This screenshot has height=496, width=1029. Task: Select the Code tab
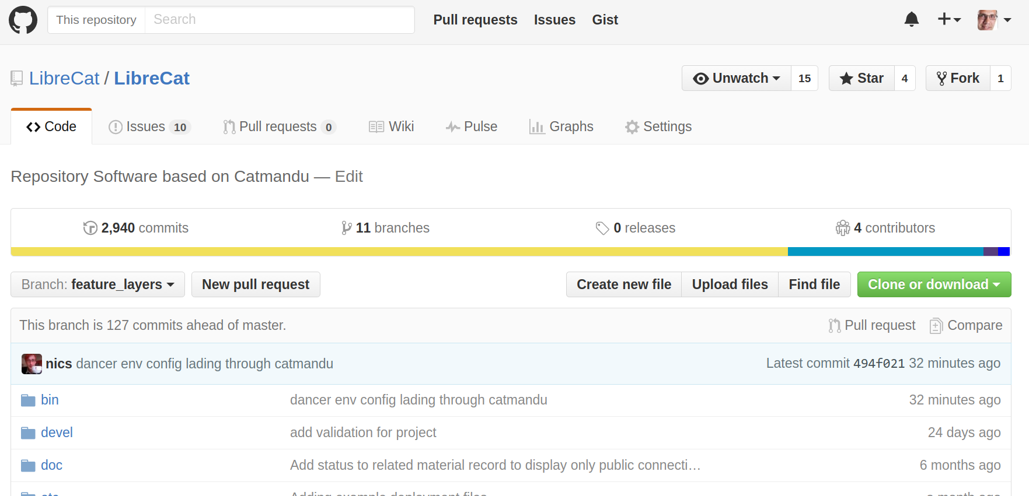point(51,126)
